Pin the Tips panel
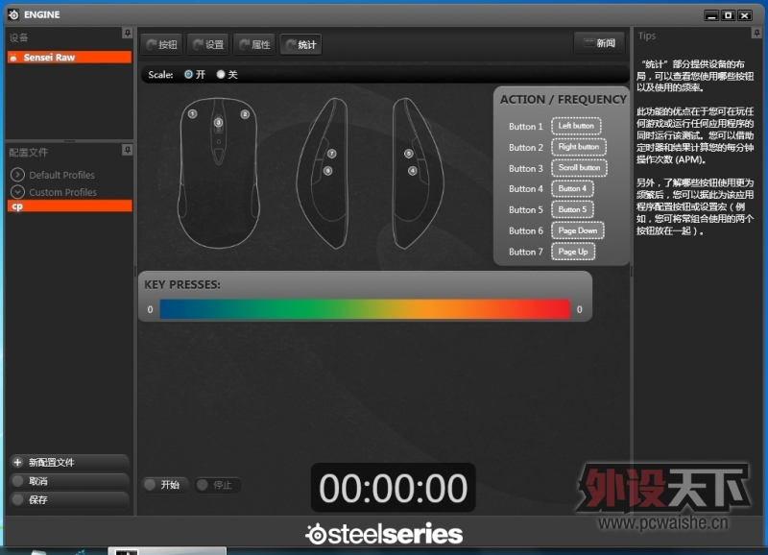Screen dimensions: 768x555 [756, 33]
